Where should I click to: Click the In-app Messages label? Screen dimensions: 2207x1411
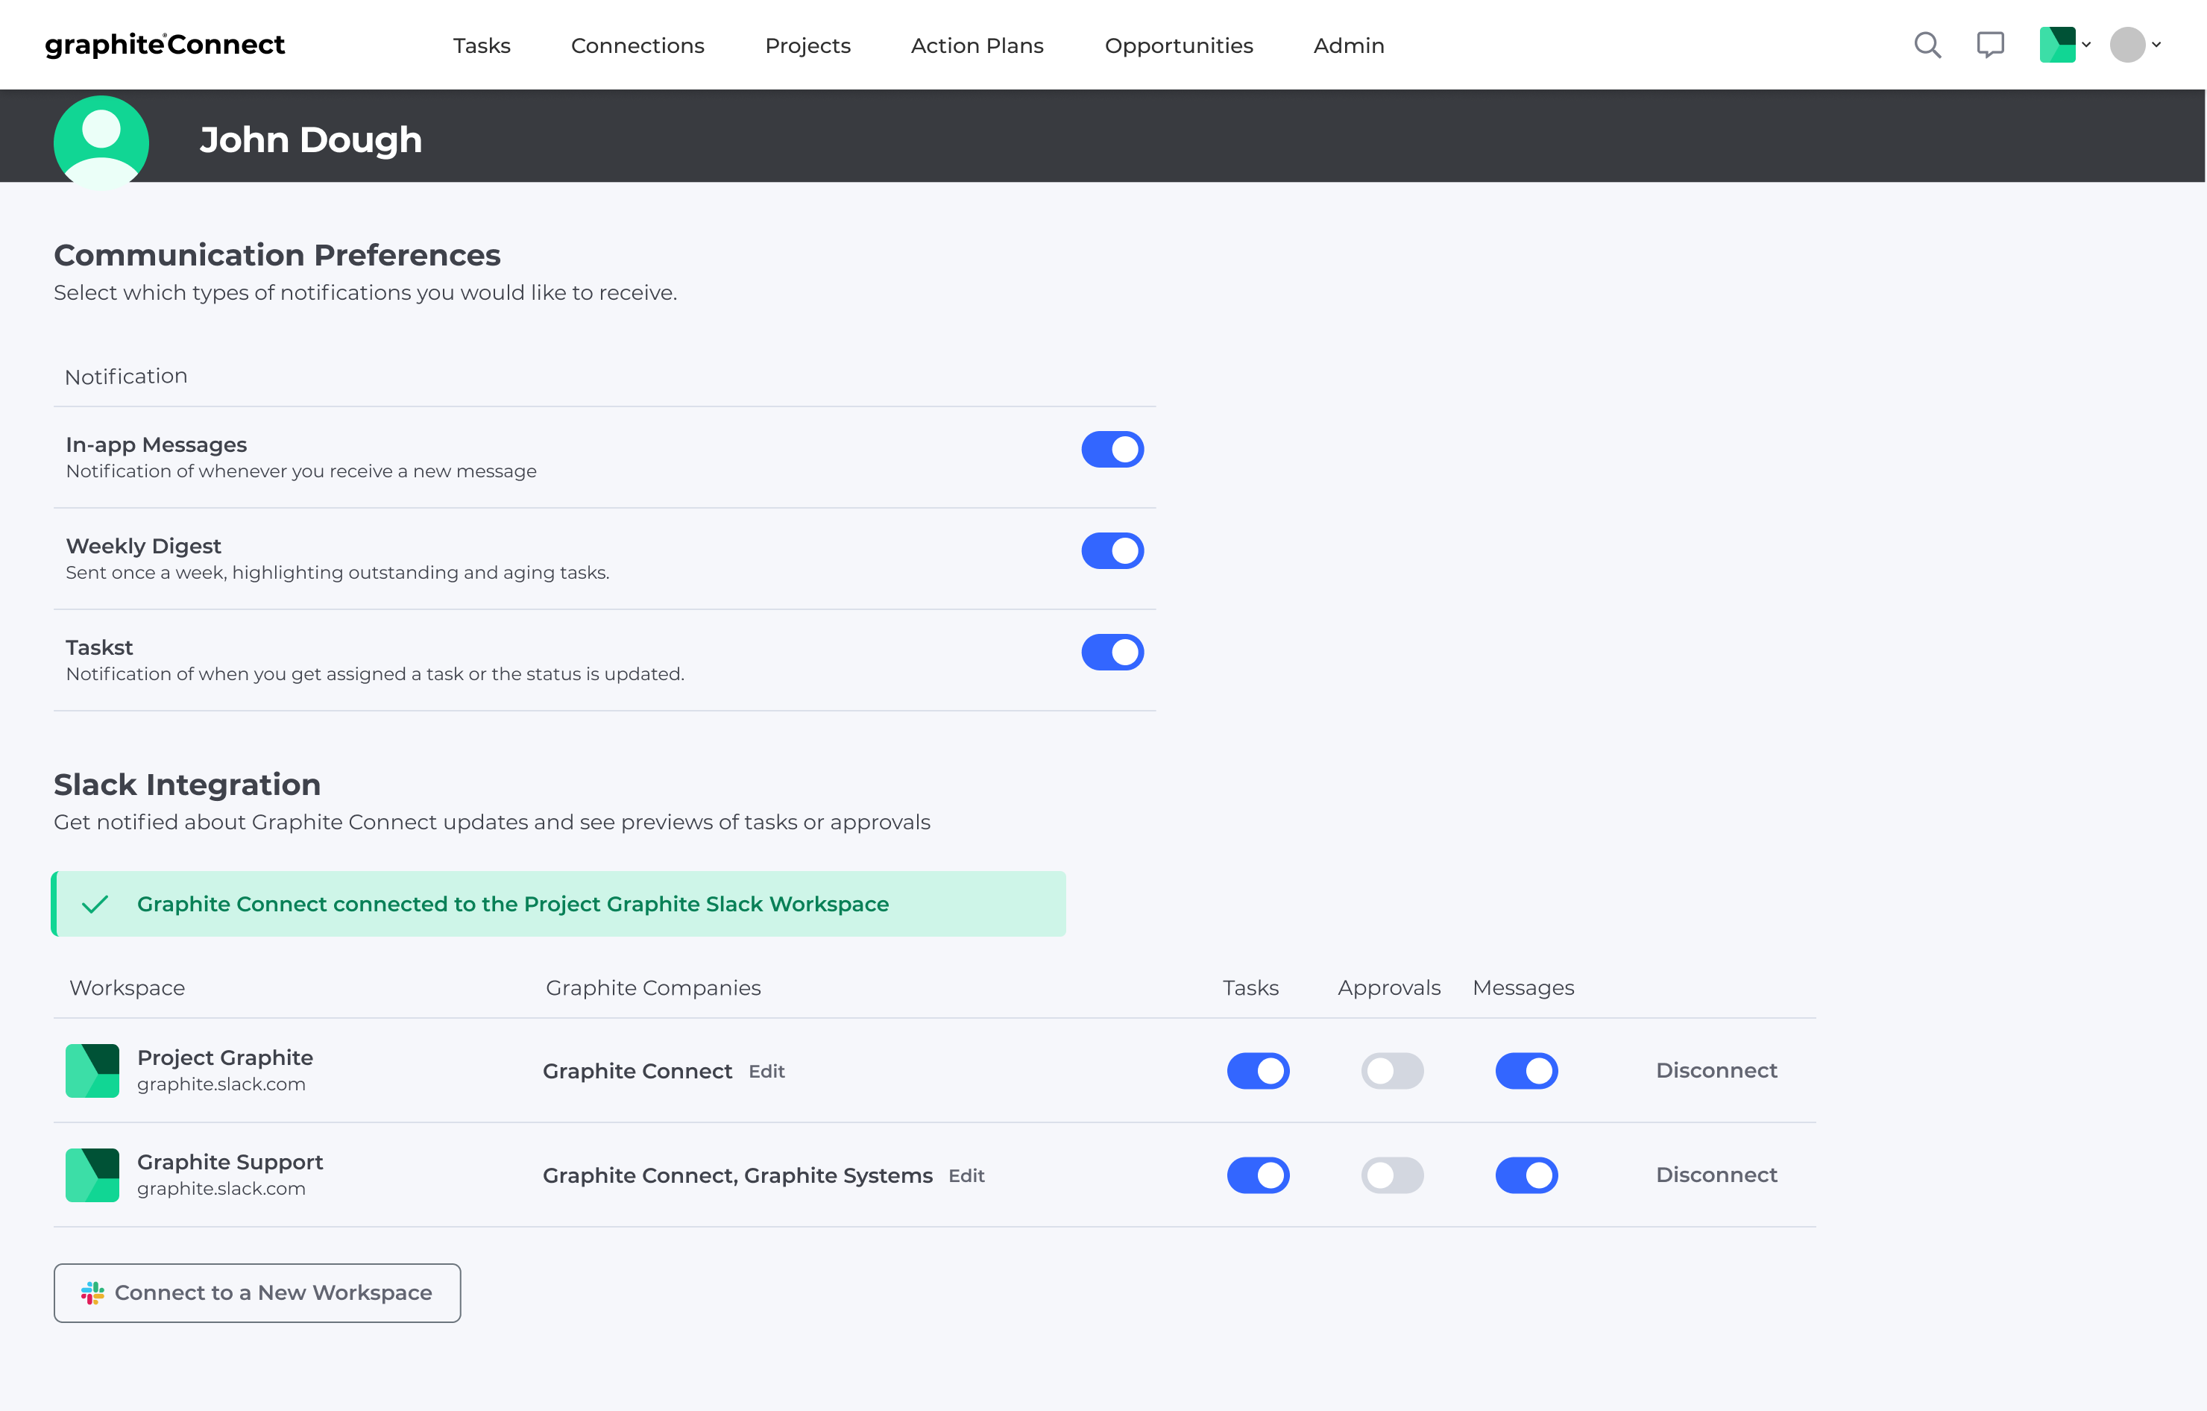pyautogui.click(x=156, y=444)
